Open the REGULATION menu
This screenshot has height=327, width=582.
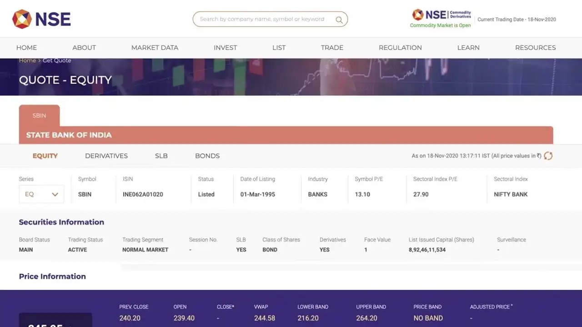point(400,47)
